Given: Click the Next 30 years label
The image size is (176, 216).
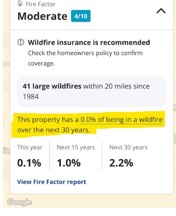Looking at the screenshot, I should (x=128, y=148).
